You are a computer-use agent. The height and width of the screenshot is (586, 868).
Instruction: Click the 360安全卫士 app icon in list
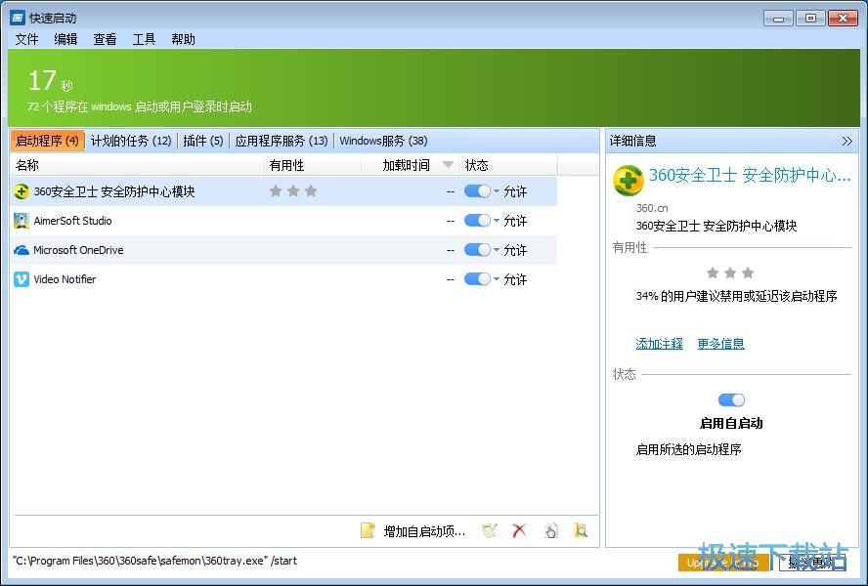[22, 191]
